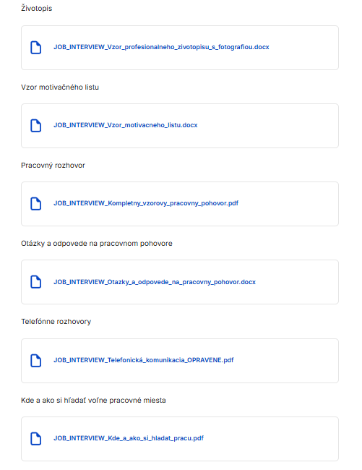362x470 pixels.
Task: Open JOB_INTERVIEW_Kde_a_ako_si_hladat_pracu.pdf link
Action: point(129,438)
